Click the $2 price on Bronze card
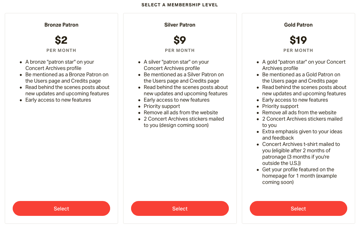The image size is (358, 226). pos(61,40)
